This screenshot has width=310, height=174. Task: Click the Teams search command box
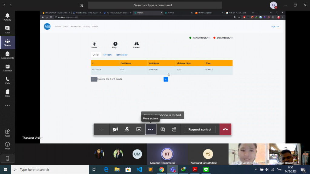tap(155, 5)
